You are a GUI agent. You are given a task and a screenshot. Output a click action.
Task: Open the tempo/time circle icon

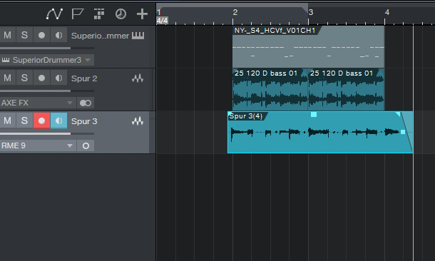[x=121, y=14]
